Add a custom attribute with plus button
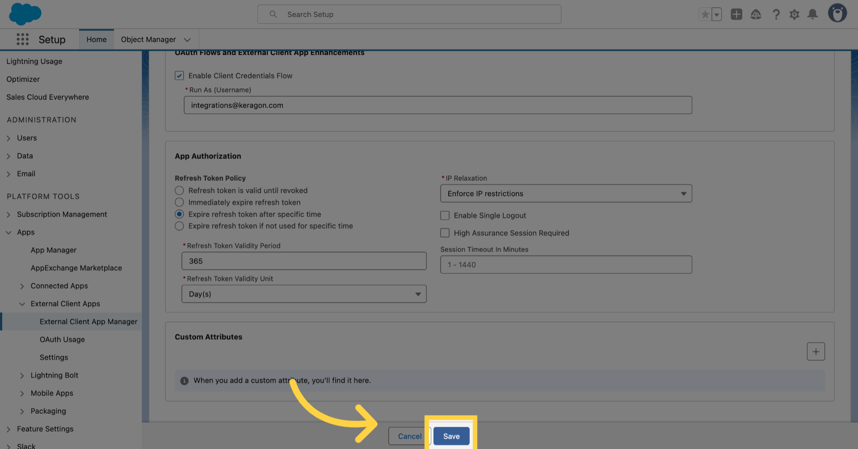 coord(816,352)
